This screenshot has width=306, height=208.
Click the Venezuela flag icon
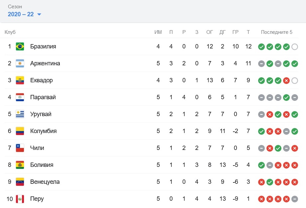click(20, 182)
